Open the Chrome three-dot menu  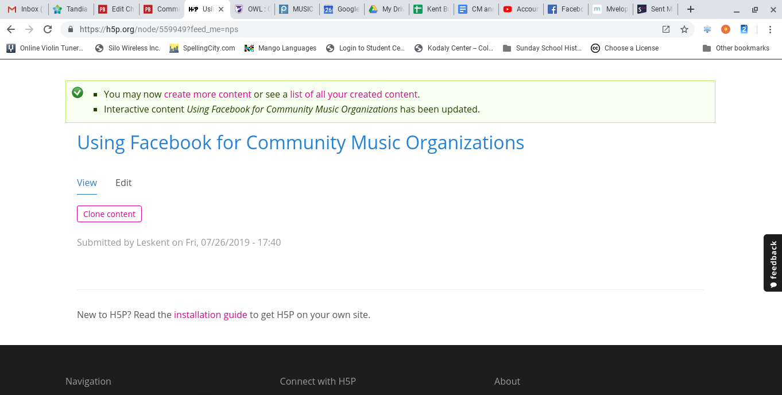pos(769,29)
